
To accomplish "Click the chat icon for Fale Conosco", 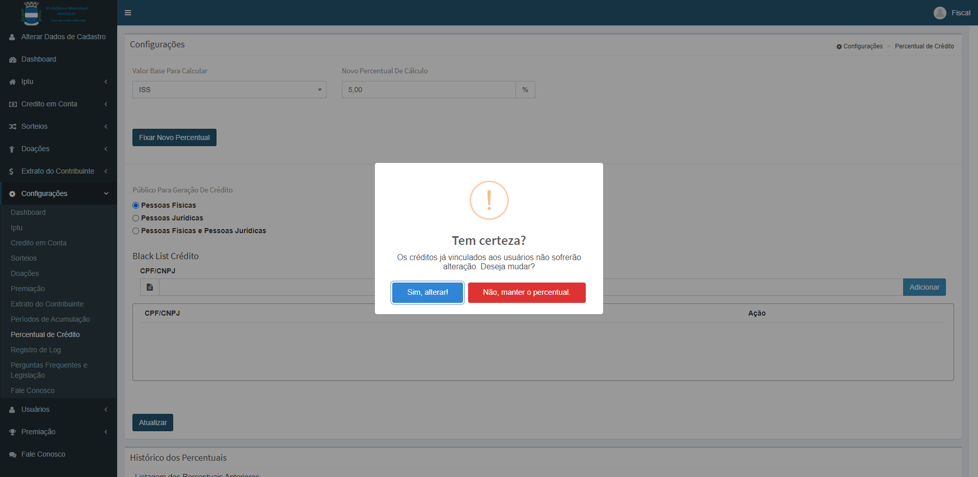I will [12, 455].
